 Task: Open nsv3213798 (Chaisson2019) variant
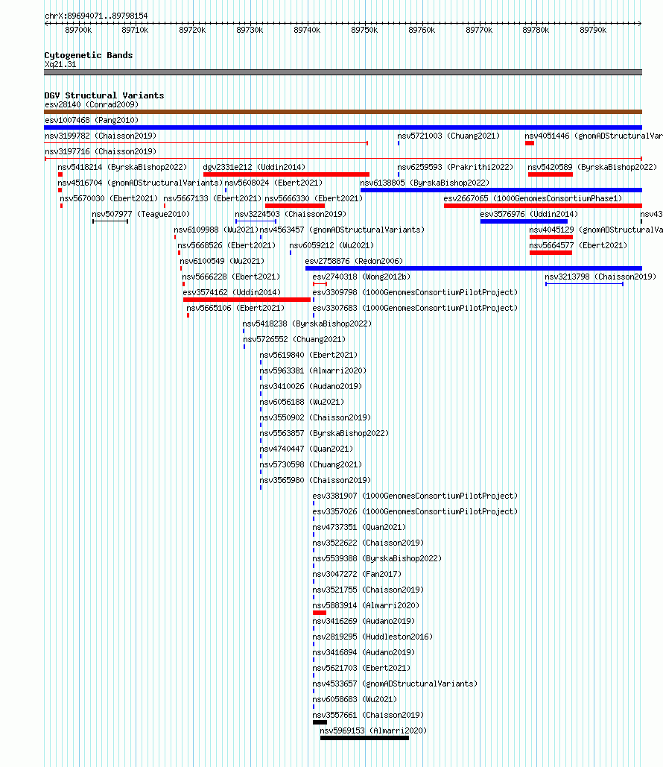click(x=600, y=277)
